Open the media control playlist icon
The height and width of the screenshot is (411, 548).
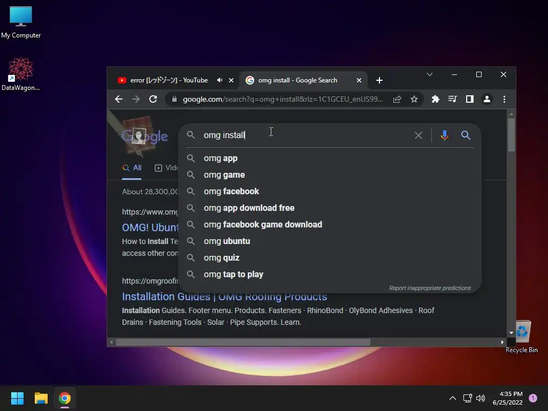point(453,99)
